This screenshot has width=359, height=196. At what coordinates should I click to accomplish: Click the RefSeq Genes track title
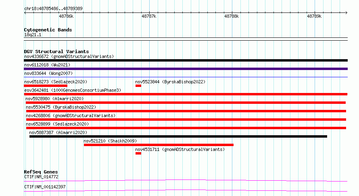point(41,172)
